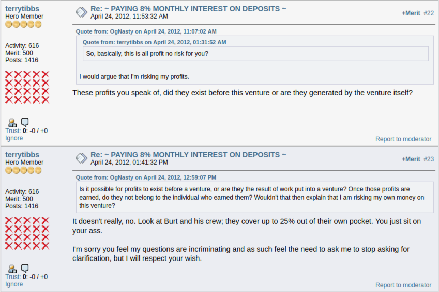The width and height of the screenshot is (439, 292).
Task: Ignore terrytibbs from post #22
Action: coord(14,138)
